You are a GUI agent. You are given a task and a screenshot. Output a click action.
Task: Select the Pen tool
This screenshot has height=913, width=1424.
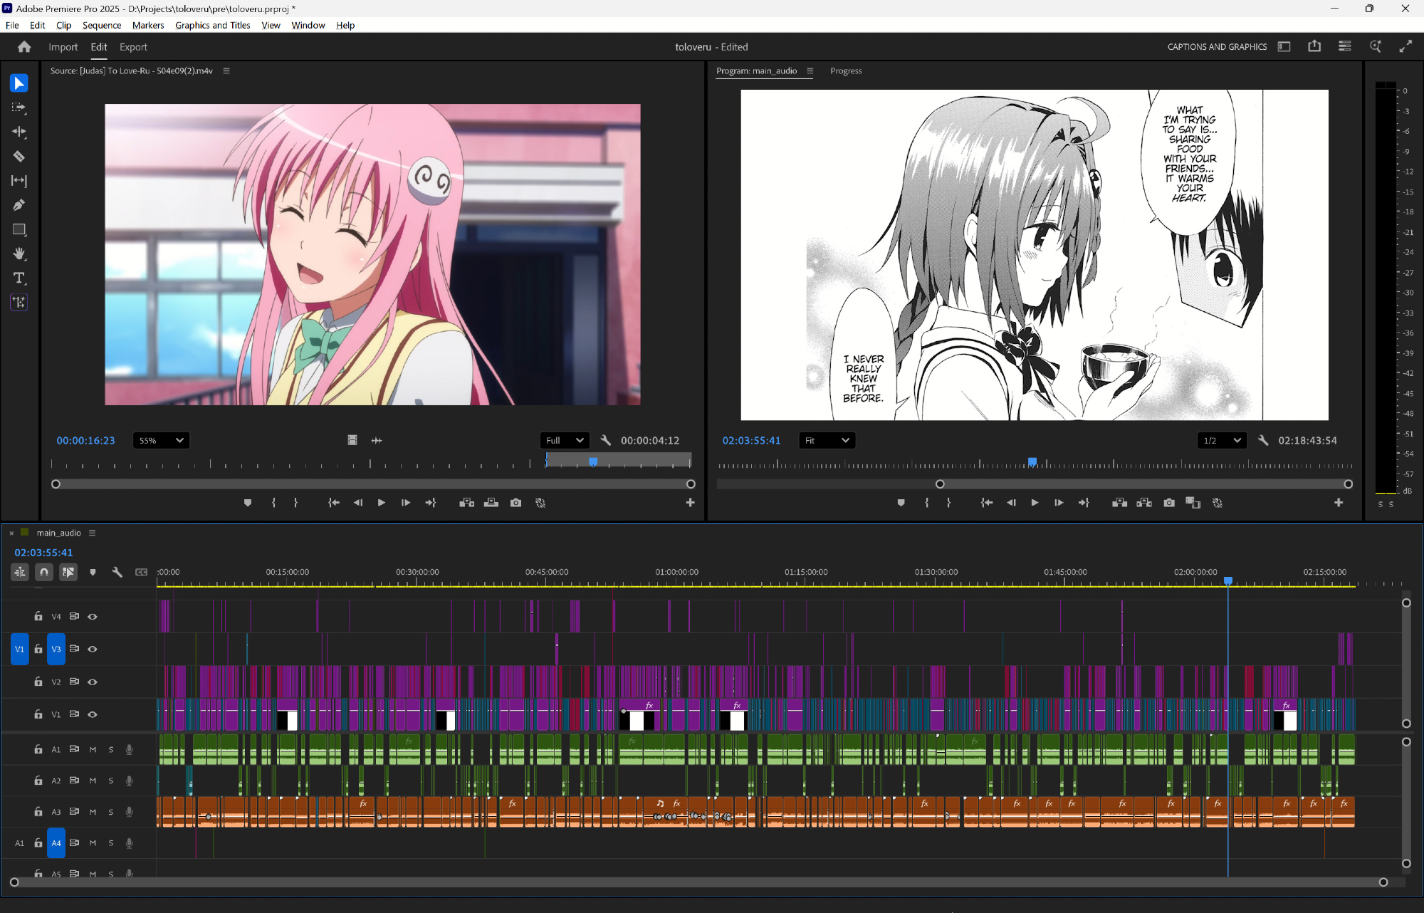coord(19,205)
